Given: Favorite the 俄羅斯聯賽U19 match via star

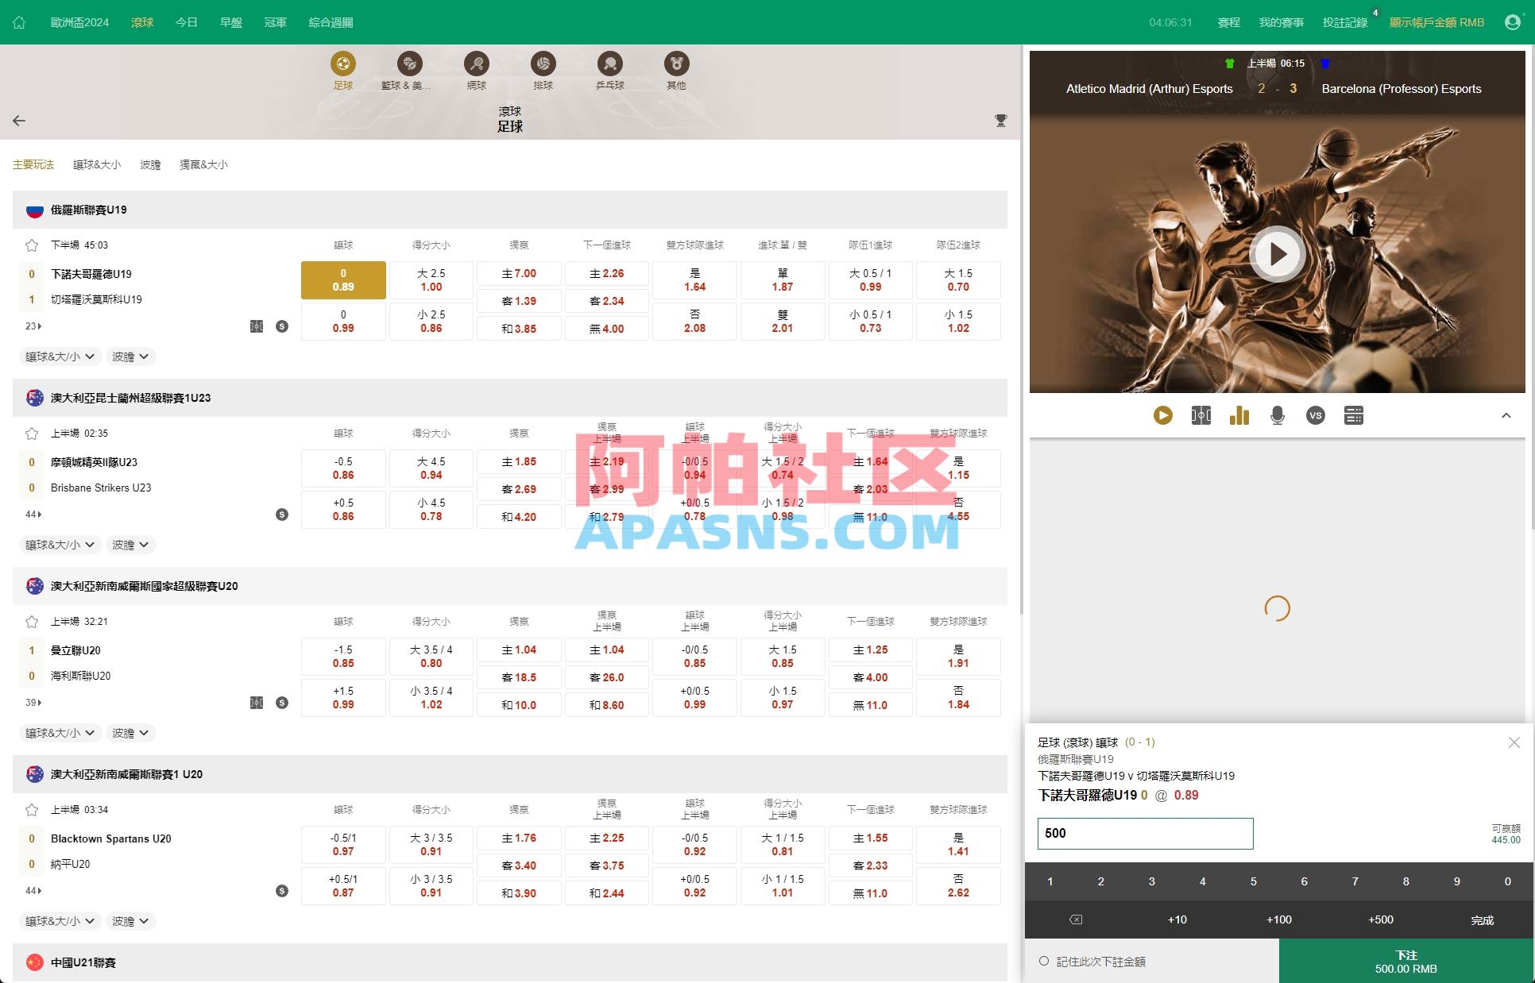Looking at the screenshot, I should coord(32,245).
